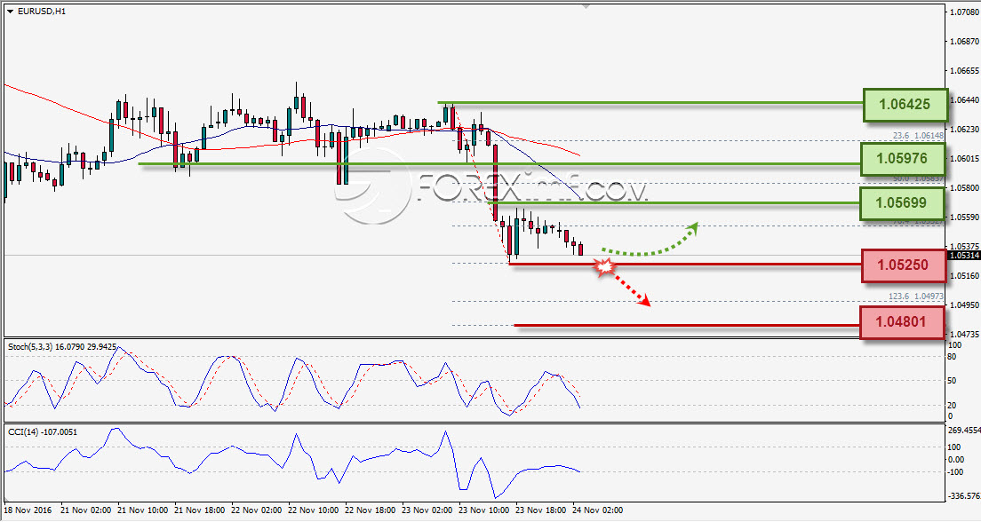Click the 1.06870 value on the price scale
This screenshot has width=981, height=522.
pyautogui.click(x=964, y=41)
